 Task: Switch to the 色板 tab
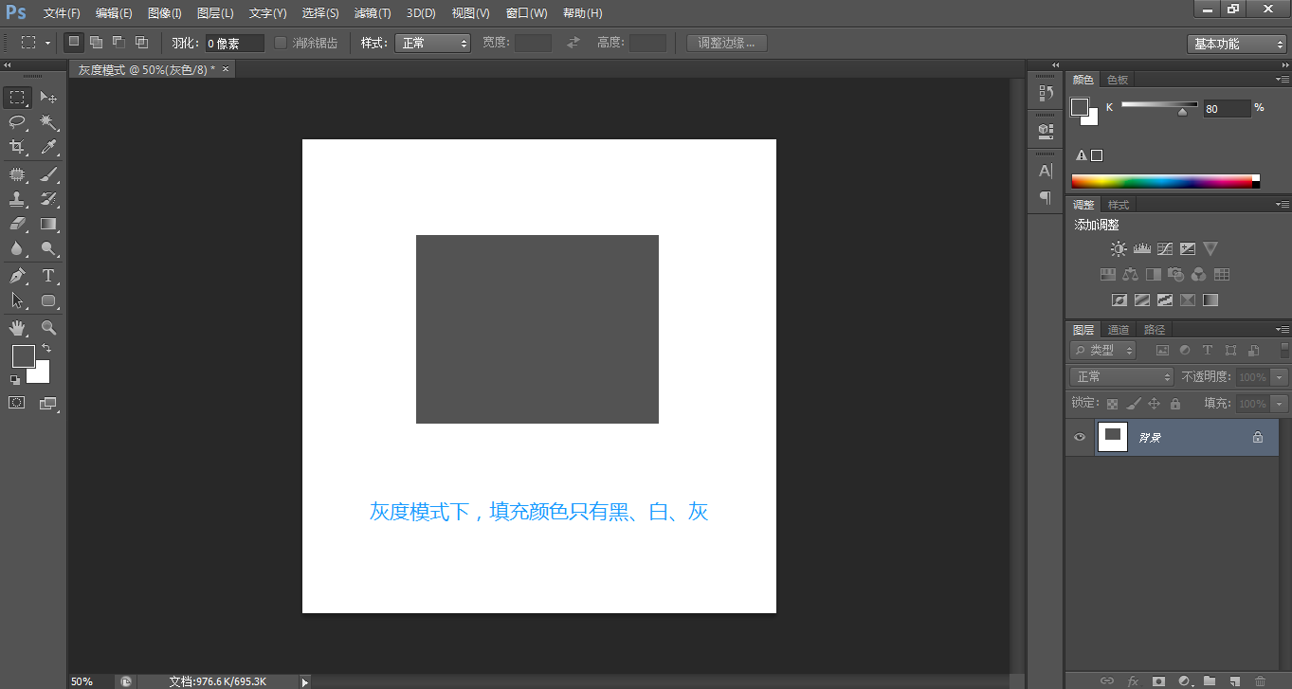point(1118,80)
